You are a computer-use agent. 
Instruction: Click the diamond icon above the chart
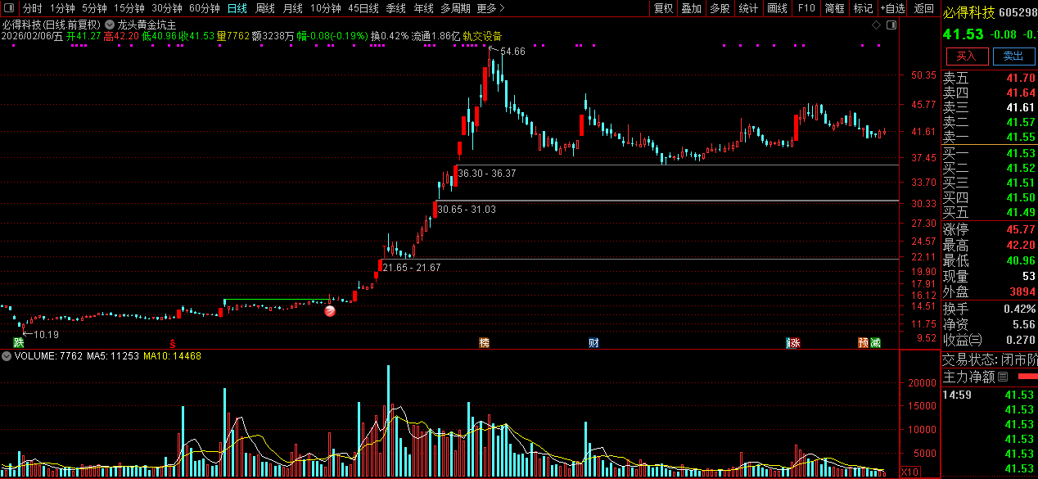876,25
